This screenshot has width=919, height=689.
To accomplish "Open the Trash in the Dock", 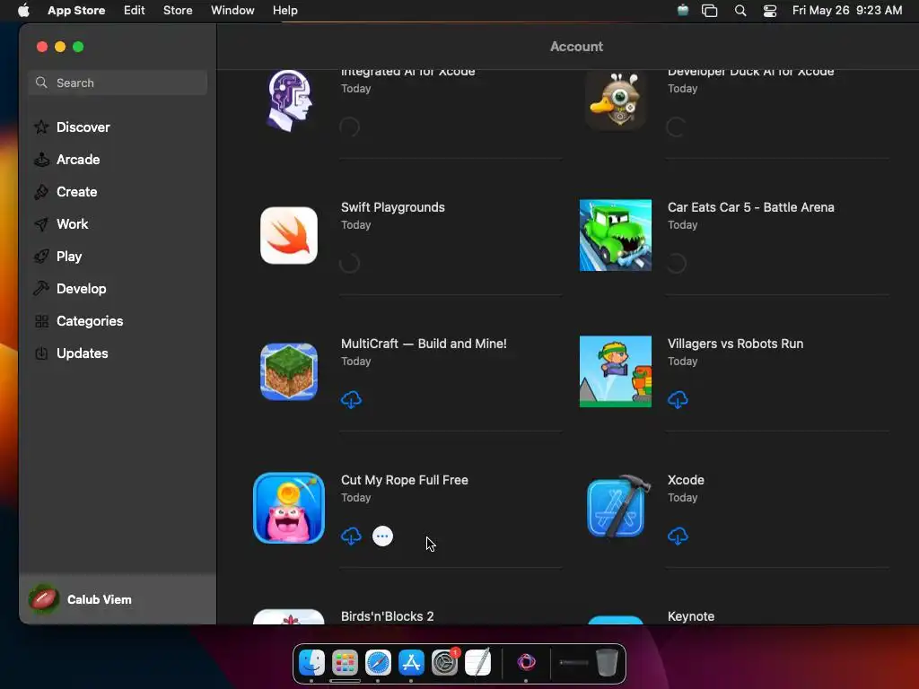I will (x=608, y=663).
